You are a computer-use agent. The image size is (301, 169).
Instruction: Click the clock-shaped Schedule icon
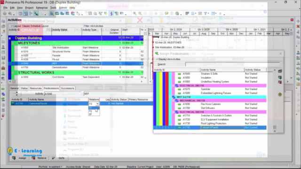(x=95, y=14)
